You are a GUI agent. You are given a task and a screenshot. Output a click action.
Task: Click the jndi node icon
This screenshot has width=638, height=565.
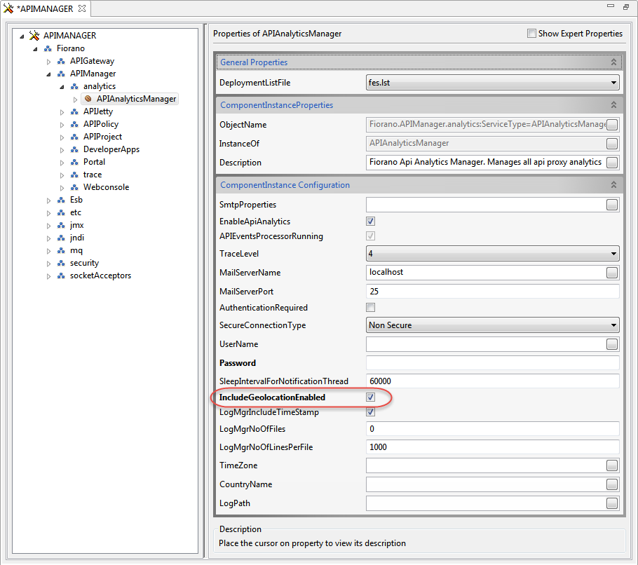[62, 238]
